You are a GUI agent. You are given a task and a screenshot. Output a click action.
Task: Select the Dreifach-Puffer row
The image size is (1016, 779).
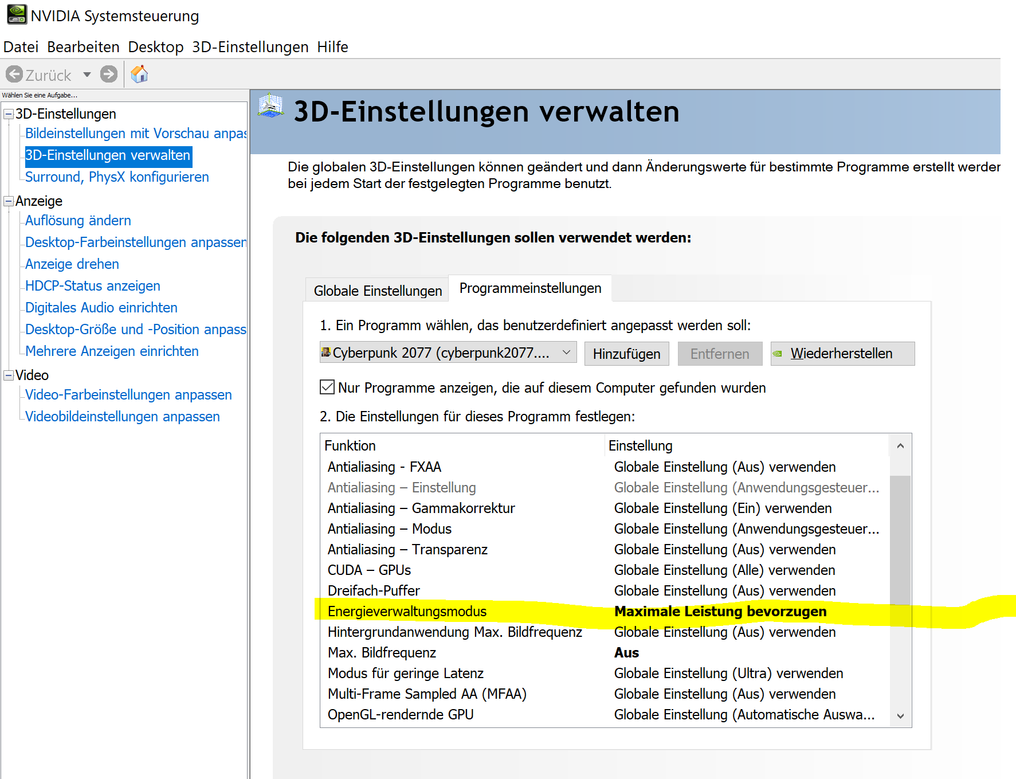[x=605, y=591]
